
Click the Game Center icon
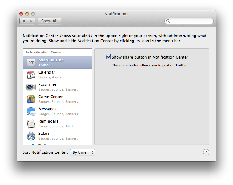[31, 99]
